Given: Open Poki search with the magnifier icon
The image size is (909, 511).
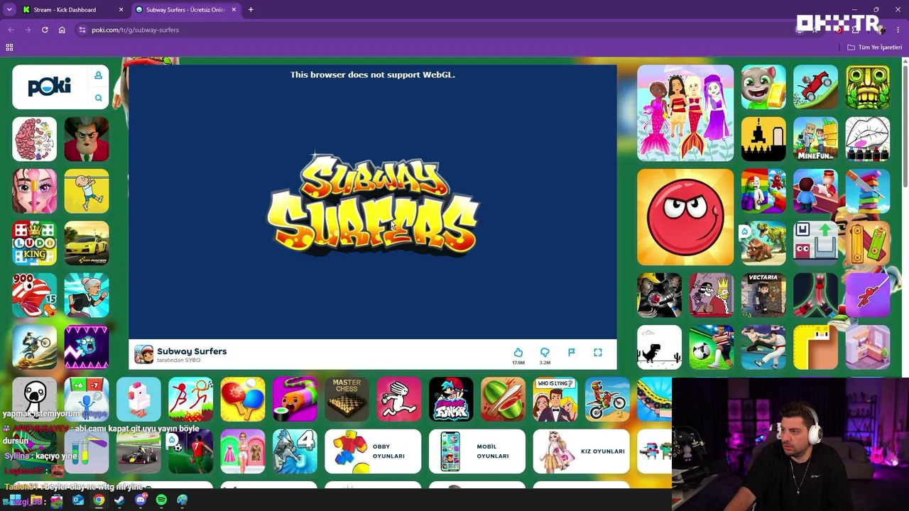Looking at the screenshot, I should click(99, 98).
